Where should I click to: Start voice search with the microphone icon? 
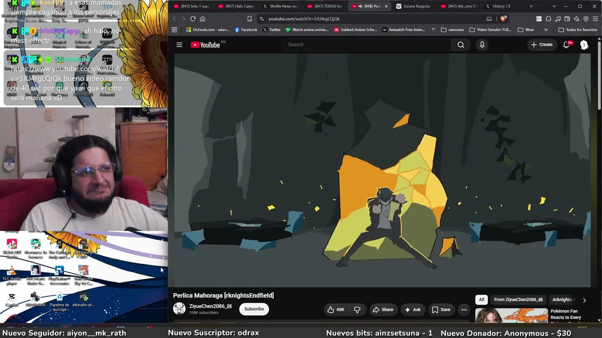point(482,45)
